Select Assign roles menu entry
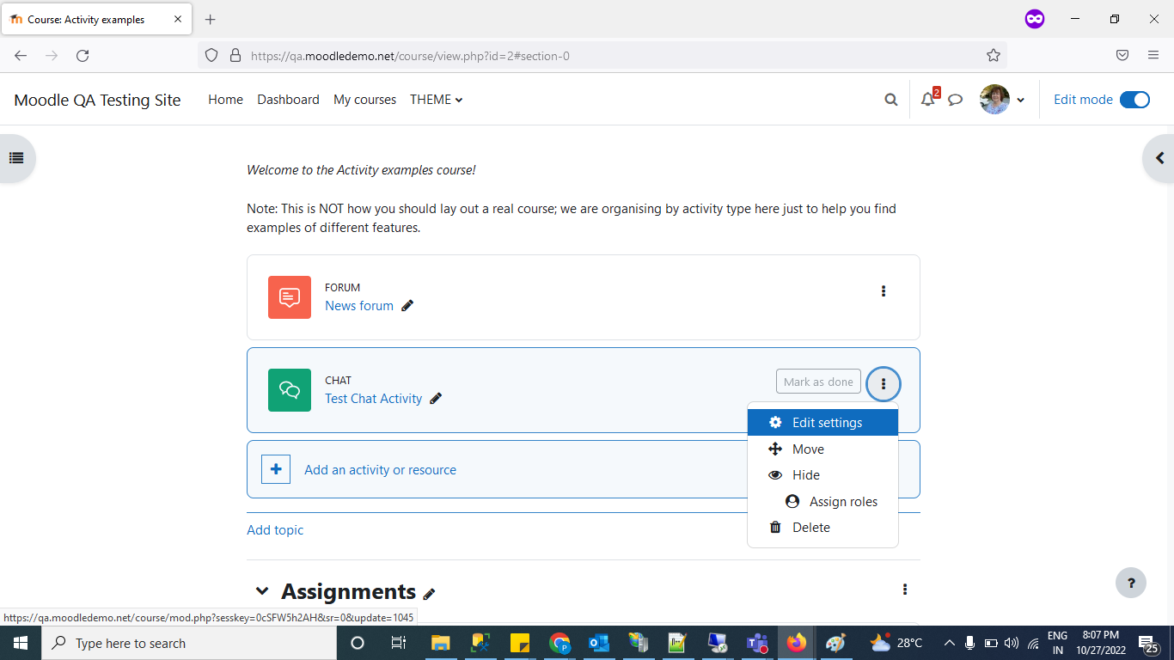Screen dimensions: 1174x660 [822, 502]
